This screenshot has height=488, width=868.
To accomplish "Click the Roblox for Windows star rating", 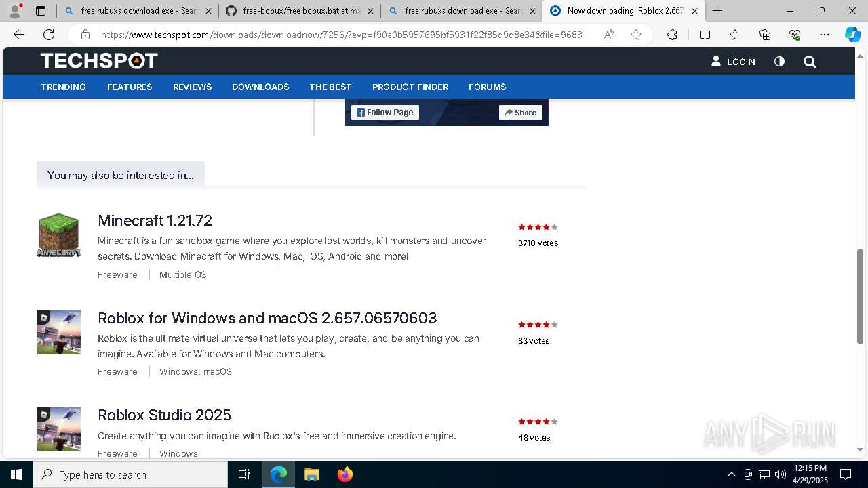I will (538, 325).
